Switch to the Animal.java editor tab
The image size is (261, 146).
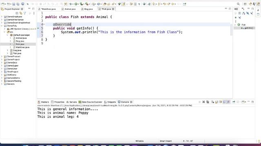(69, 9)
